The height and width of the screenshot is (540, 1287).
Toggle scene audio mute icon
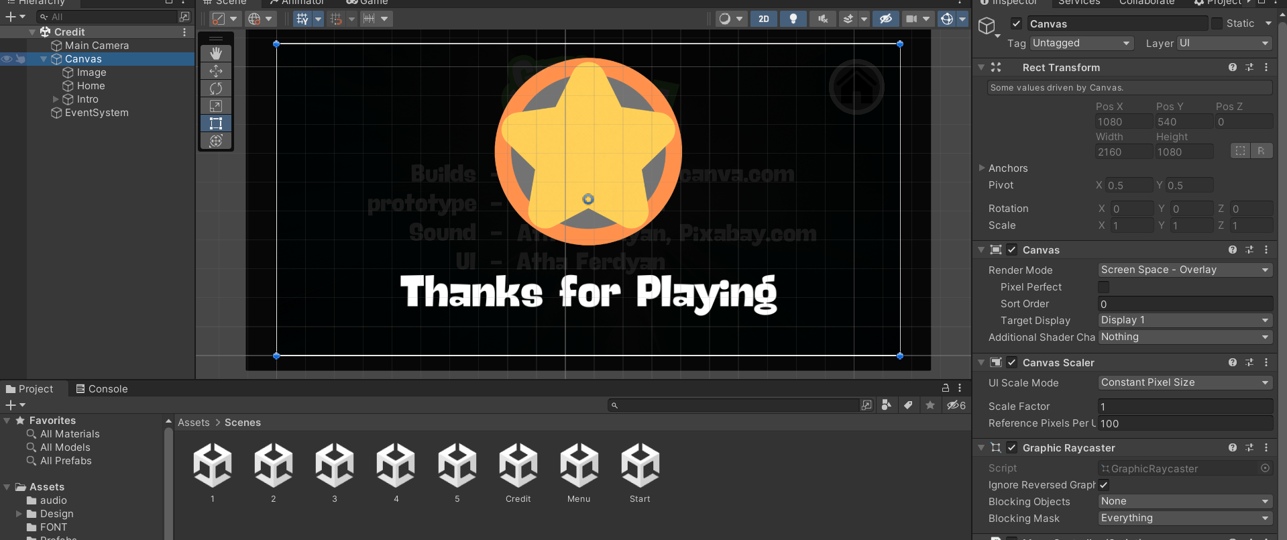[822, 19]
